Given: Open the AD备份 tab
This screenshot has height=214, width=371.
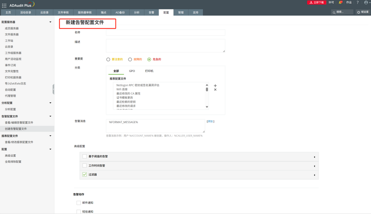Looking at the screenshot, I should click(x=120, y=12).
